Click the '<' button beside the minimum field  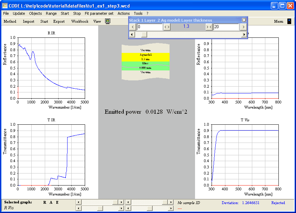(x=133, y=27)
